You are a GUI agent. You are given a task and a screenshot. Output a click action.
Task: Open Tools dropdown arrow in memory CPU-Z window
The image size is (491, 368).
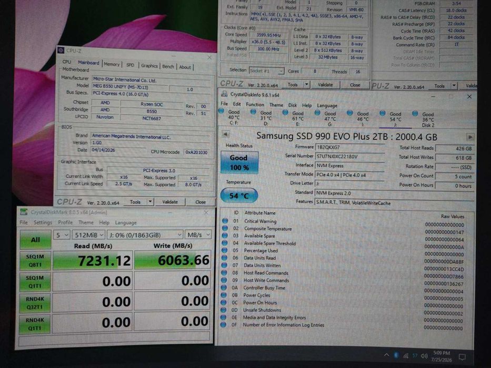pos(454,86)
